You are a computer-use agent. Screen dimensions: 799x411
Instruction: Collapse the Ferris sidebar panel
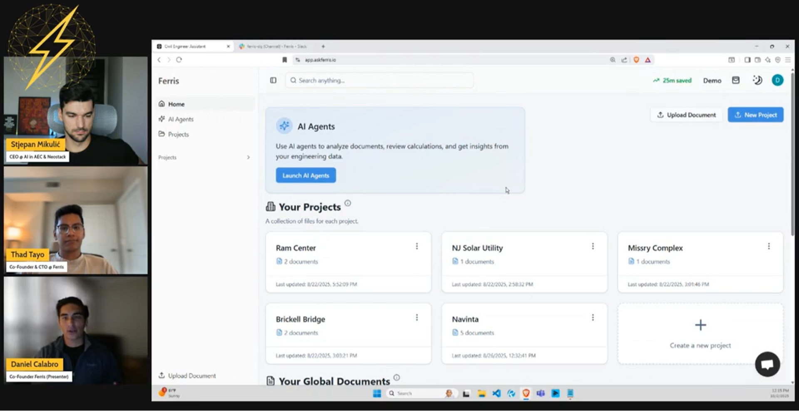(273, 80)
